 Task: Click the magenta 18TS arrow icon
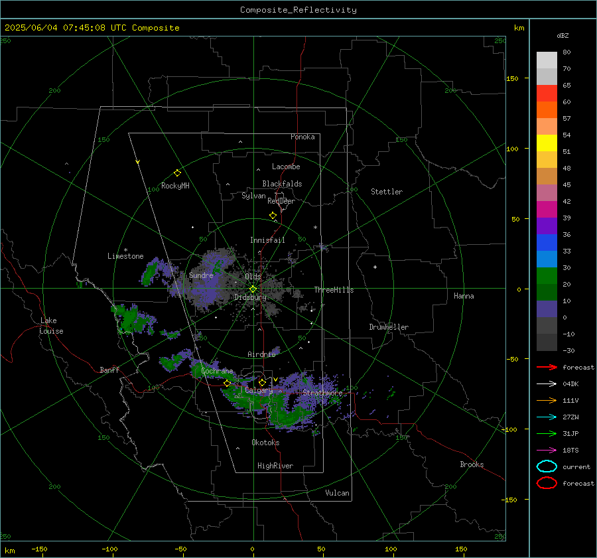coord(547,451)
